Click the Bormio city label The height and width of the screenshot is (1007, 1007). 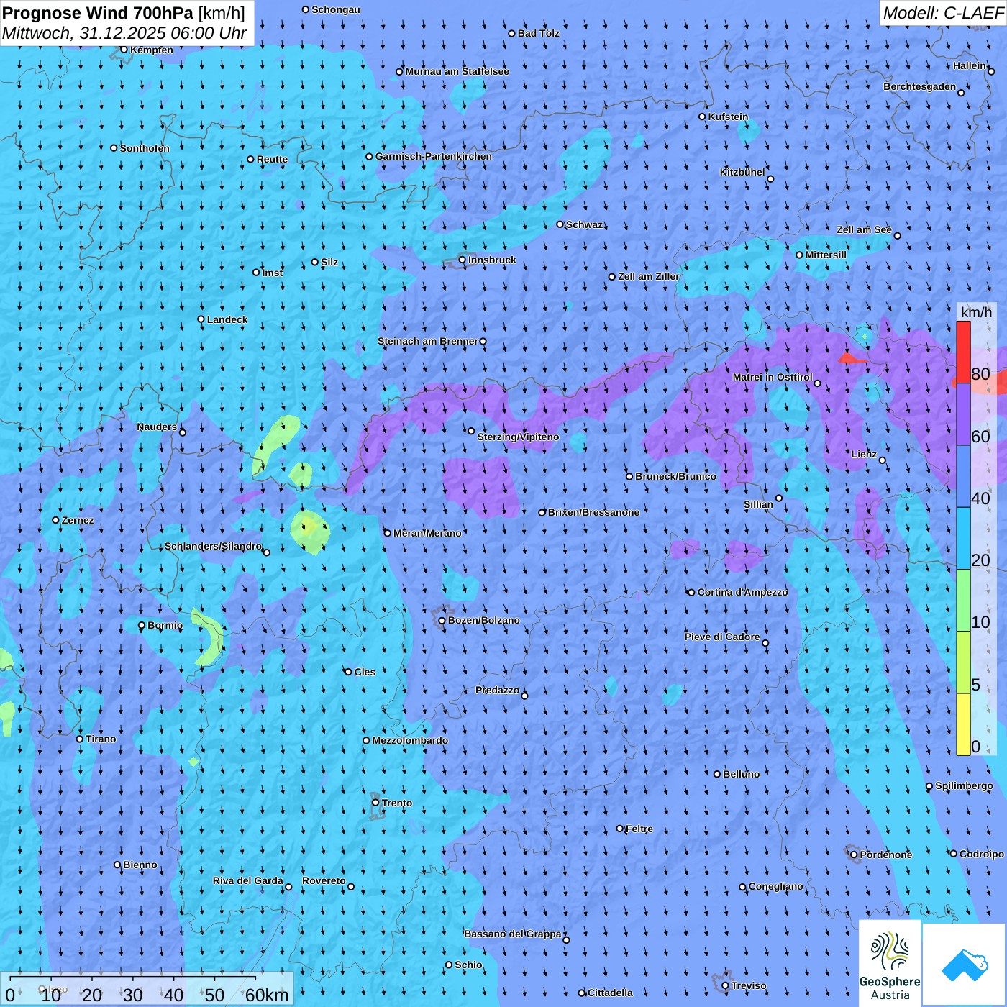tap(165, 625)
